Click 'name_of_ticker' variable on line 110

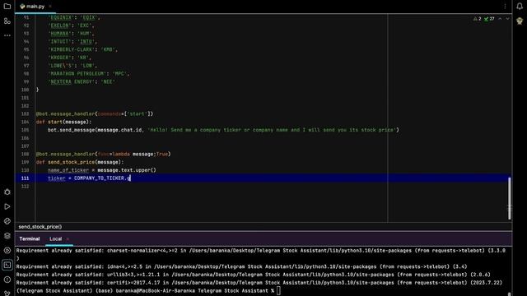pos(68,170)
